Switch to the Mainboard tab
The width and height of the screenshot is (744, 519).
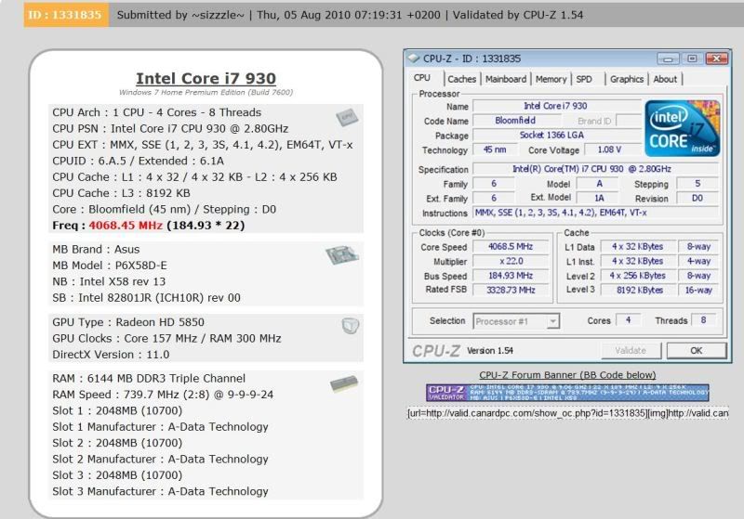(x=506, y=79)
